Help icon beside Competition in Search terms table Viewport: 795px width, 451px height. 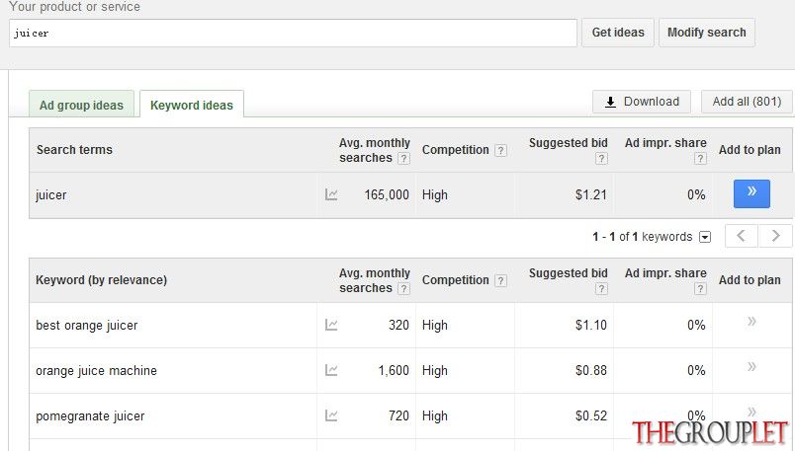(x=500, y=150)
